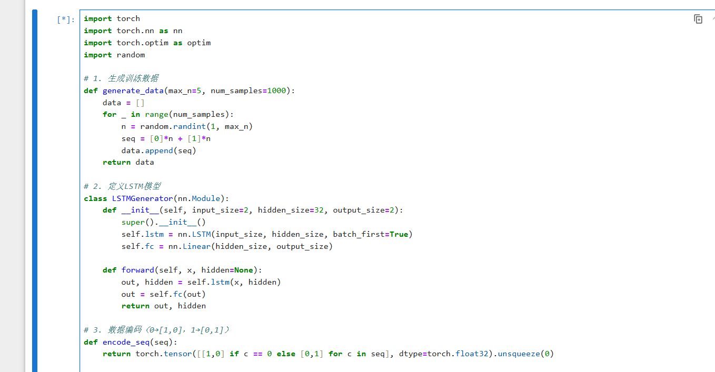Click the 'return torch.tensor(...)' line

[328, 354]
